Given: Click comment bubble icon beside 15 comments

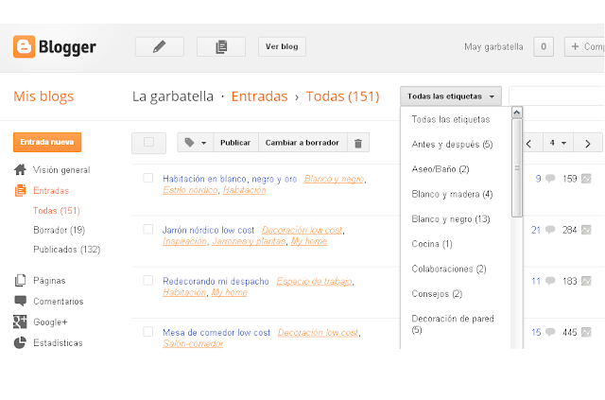Looking at the screenshot, I should (x=550, y=332).
